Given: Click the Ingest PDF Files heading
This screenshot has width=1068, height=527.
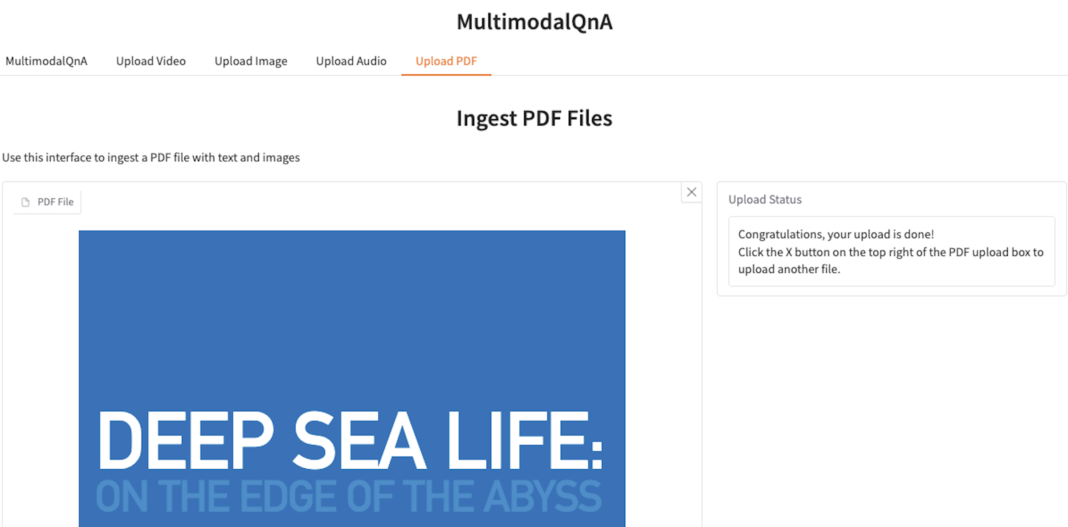Looking at the screenshot, I should click(x=534, y=118).
